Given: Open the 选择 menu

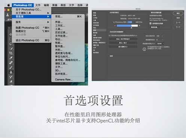Looking at the screenshot, I should click(x=80, y=5).
